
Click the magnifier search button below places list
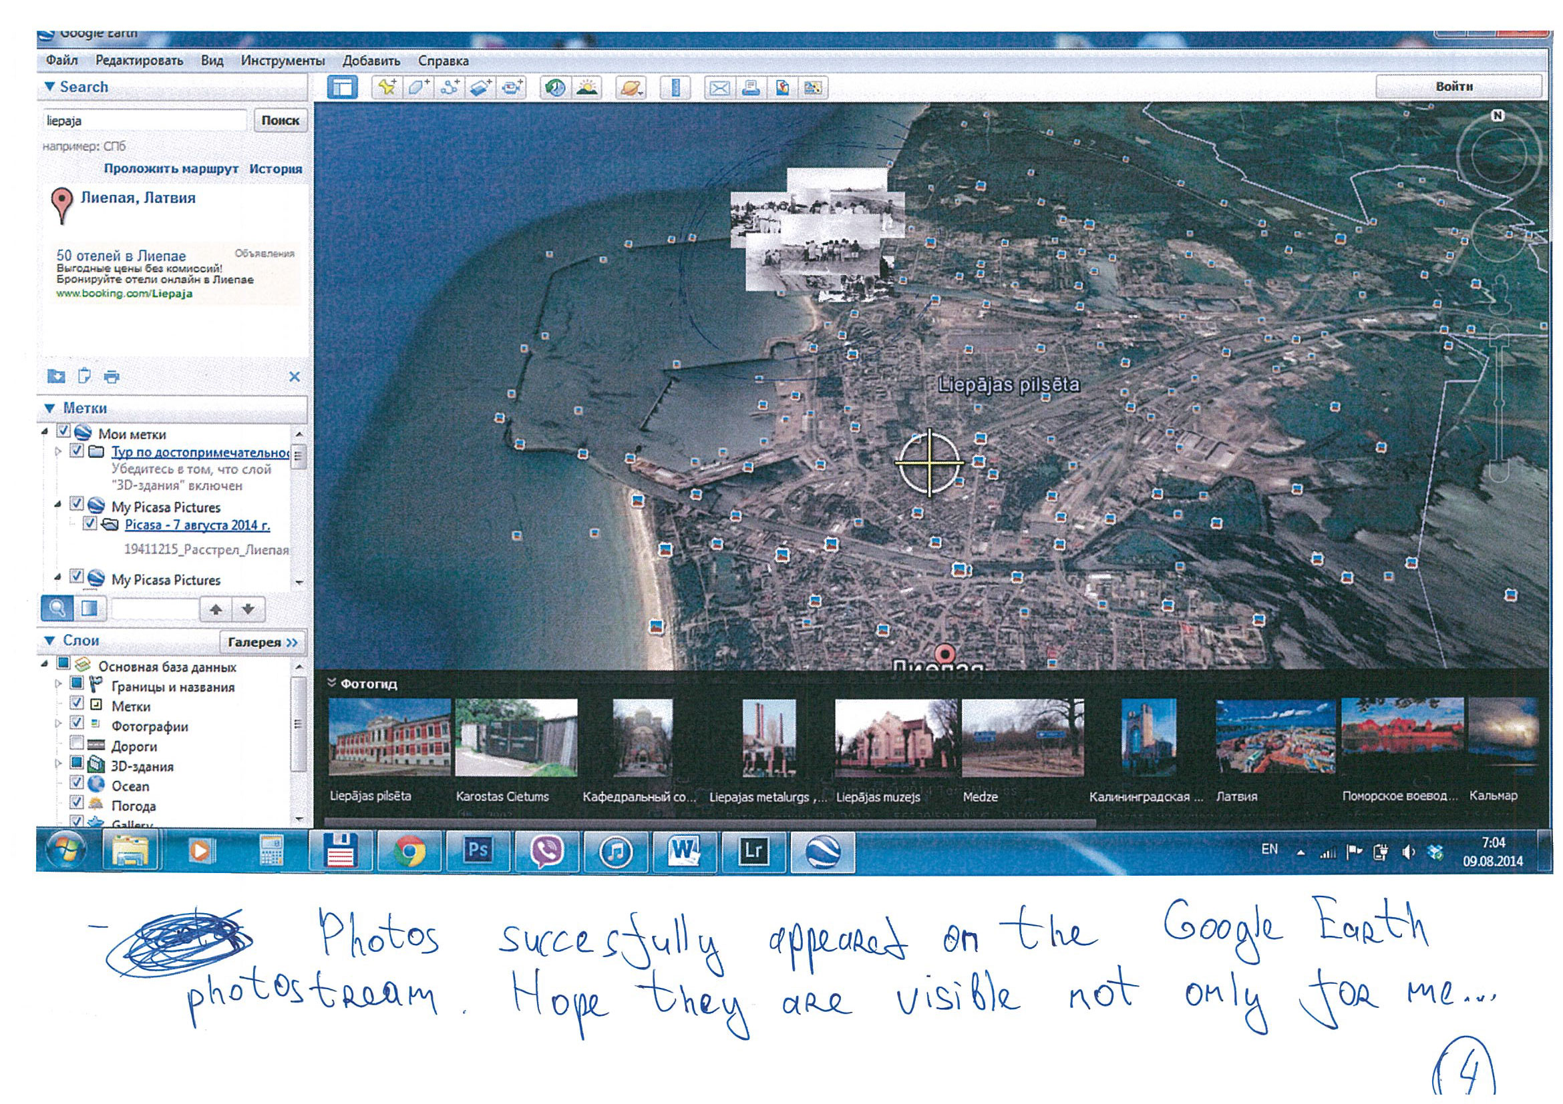[x=58, y=608]
